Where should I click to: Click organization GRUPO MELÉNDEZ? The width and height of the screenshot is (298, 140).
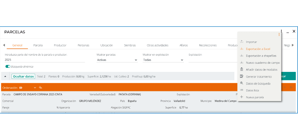tap(90, 101)
